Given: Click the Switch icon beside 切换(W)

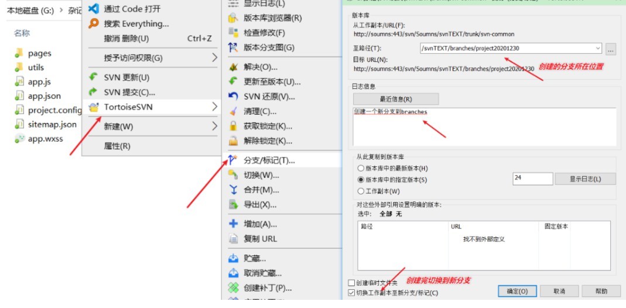Looking at the screenshot, I should tap(232, 175).
